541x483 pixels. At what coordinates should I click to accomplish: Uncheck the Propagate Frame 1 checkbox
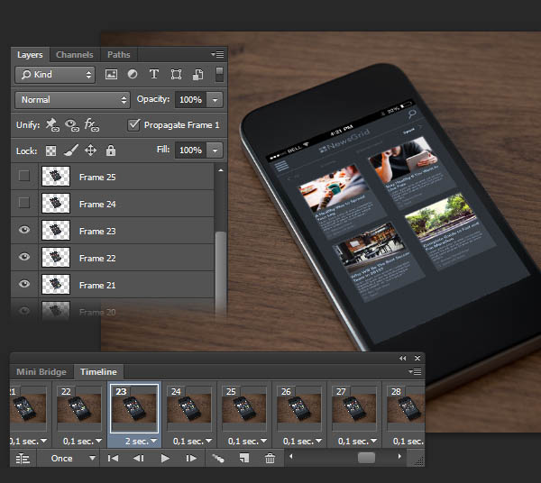point(134,125)
